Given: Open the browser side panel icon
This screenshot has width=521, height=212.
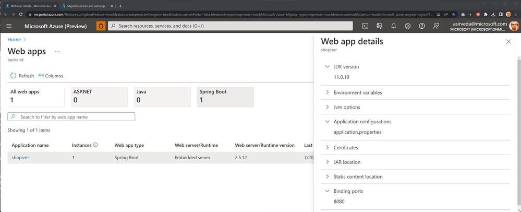Looking at the screenshot, I should [x=501, y=14].
